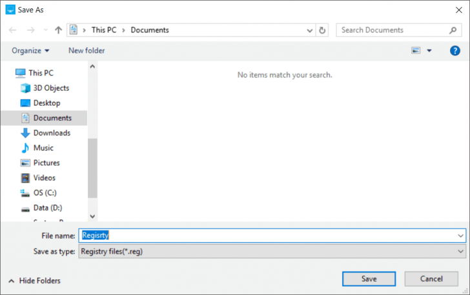The height and width of the screenshot is (295, 470).
Task: Collapse the folder pane with Hide Folders
Action: (34, 281)
